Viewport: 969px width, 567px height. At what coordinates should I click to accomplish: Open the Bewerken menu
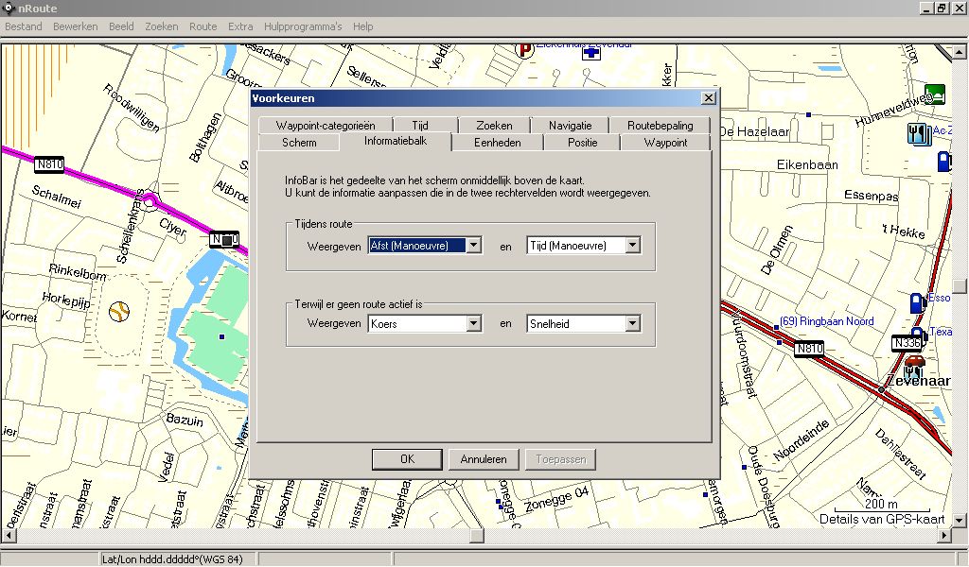point(76,26)
